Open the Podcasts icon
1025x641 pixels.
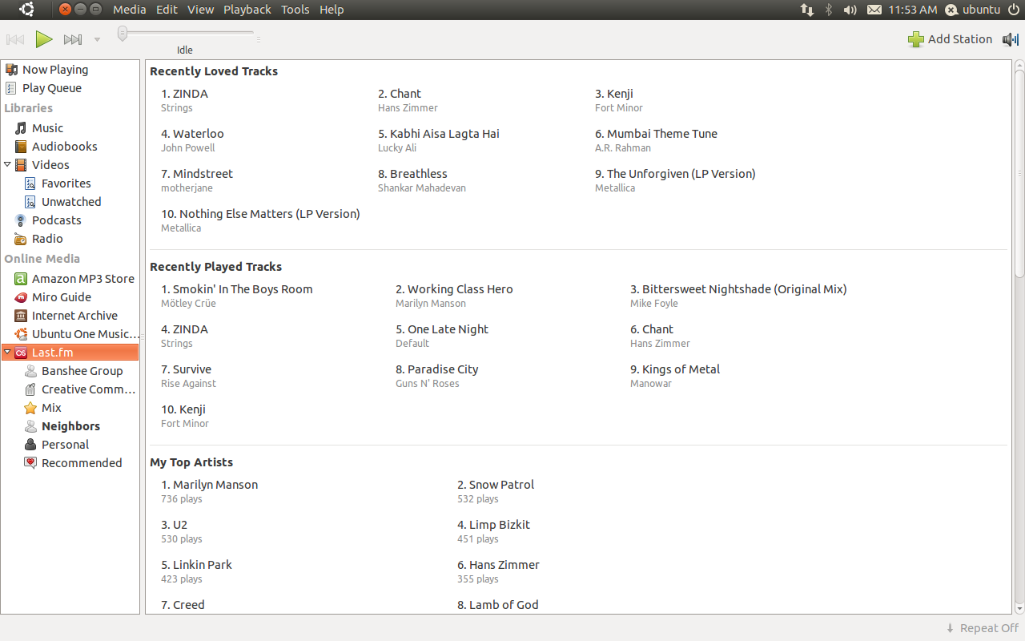pos(21,220)
